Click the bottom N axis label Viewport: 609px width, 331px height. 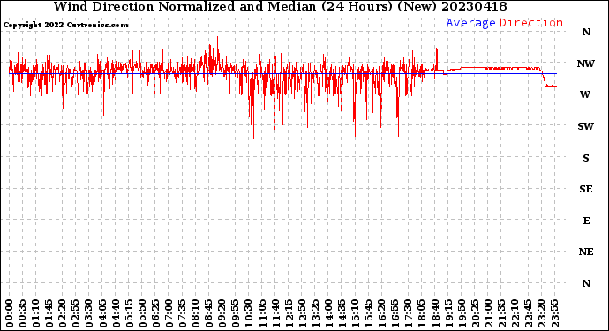tap(586, 283)
